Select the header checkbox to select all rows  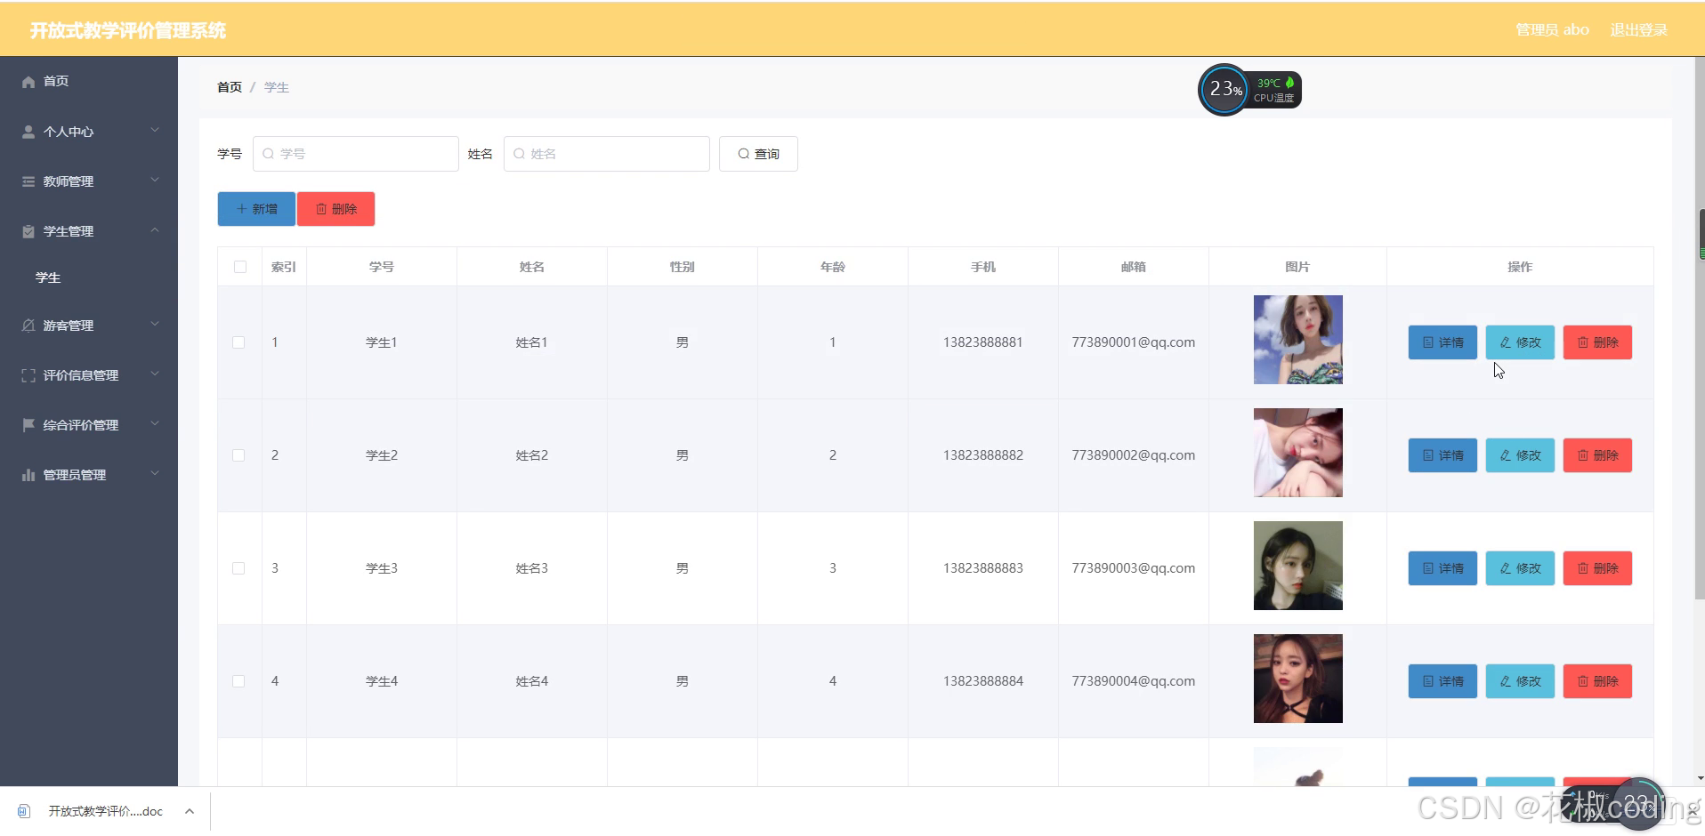(x=240, y=267)
